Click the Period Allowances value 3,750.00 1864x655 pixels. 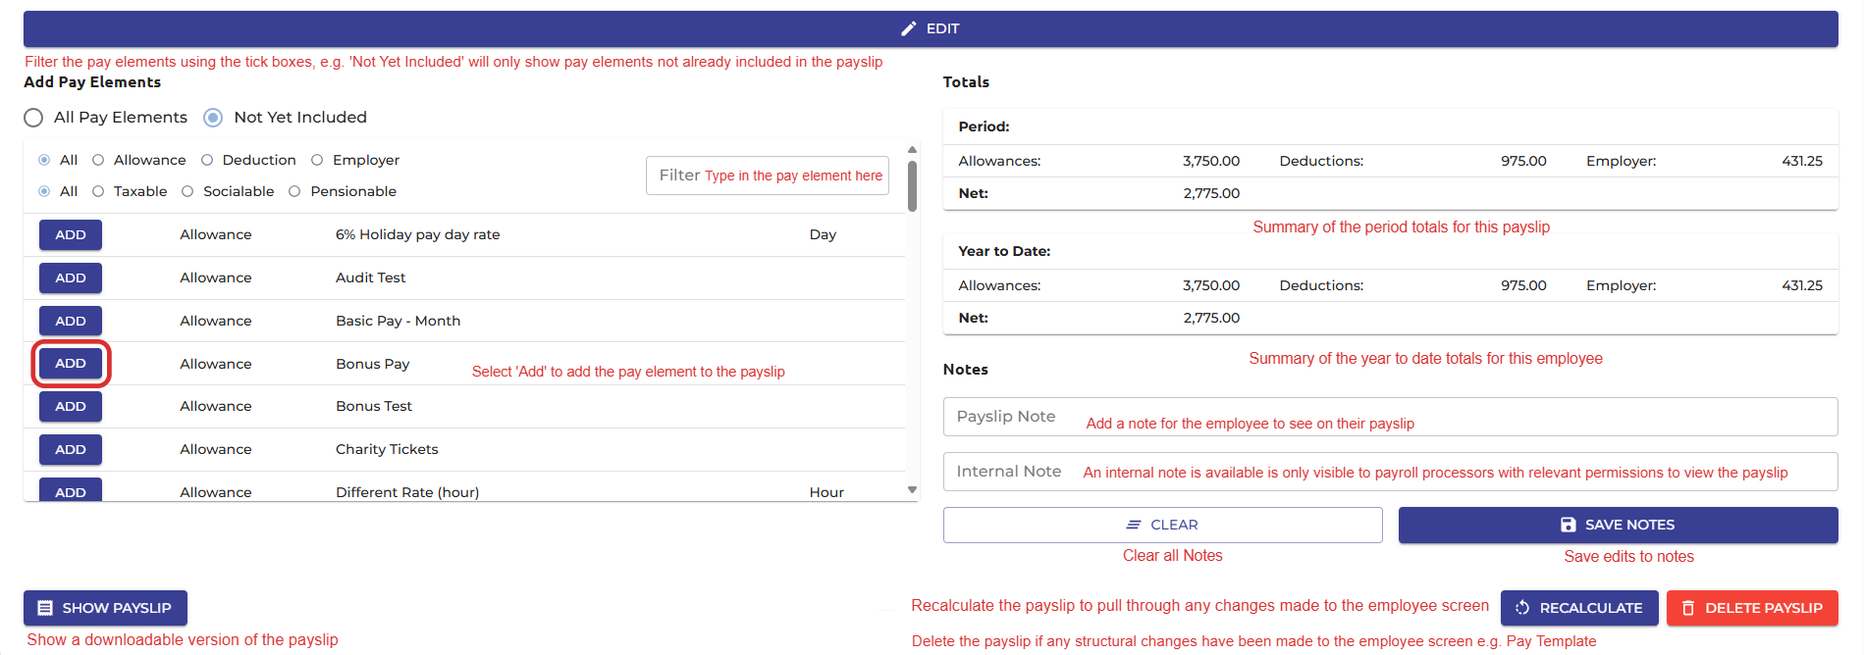1211,161
